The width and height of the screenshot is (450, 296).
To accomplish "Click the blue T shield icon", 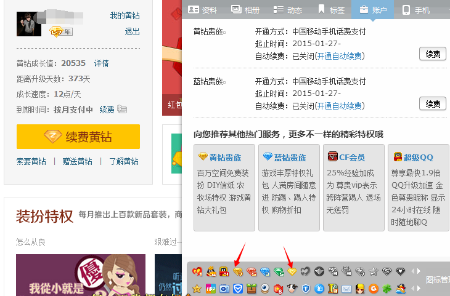I will tap(306, 289).
